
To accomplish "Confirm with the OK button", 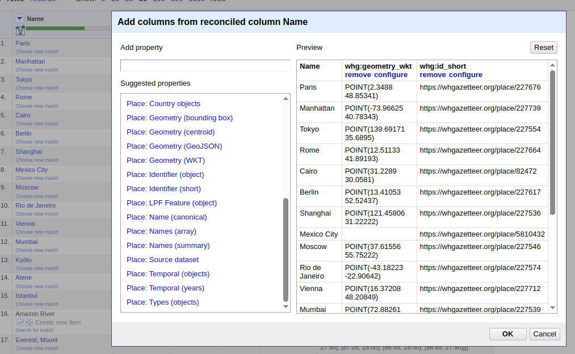I will click(507, 334).
